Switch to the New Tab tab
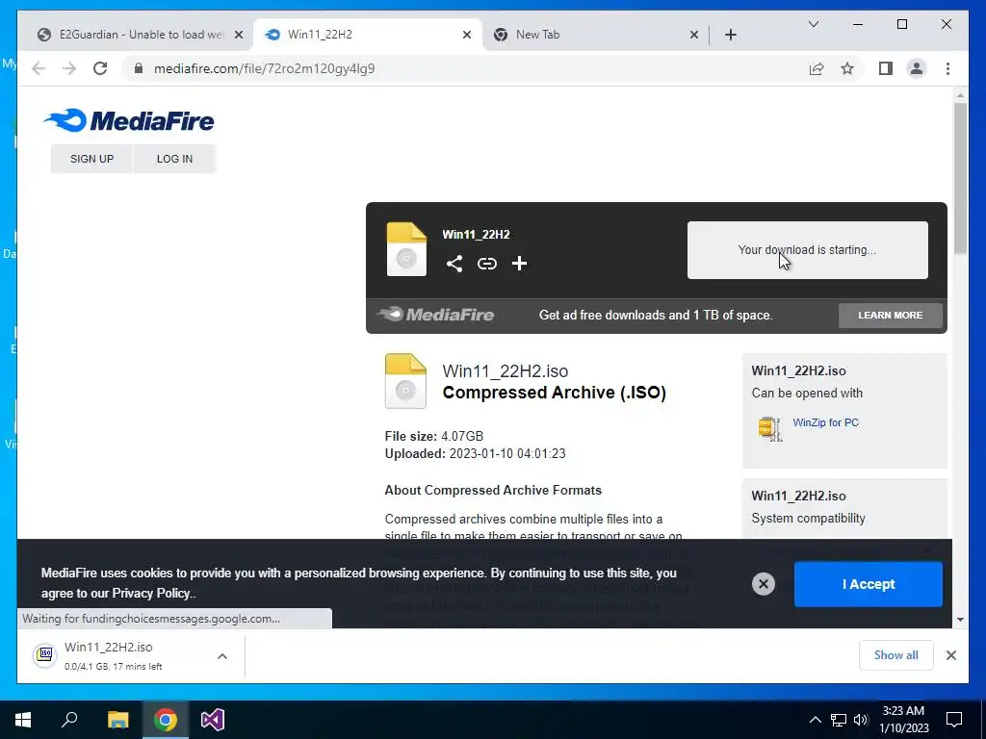Image resolution: width=986 pixels, height=739 pixels. coord(595,35)
